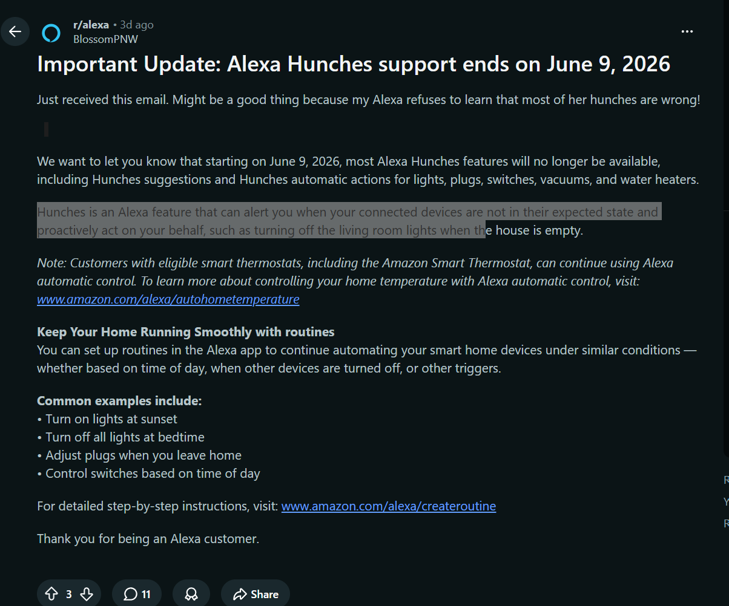This screenshot has height=606, width=729.
Task: Click the vote count number 3
Action: pos(69,595)
